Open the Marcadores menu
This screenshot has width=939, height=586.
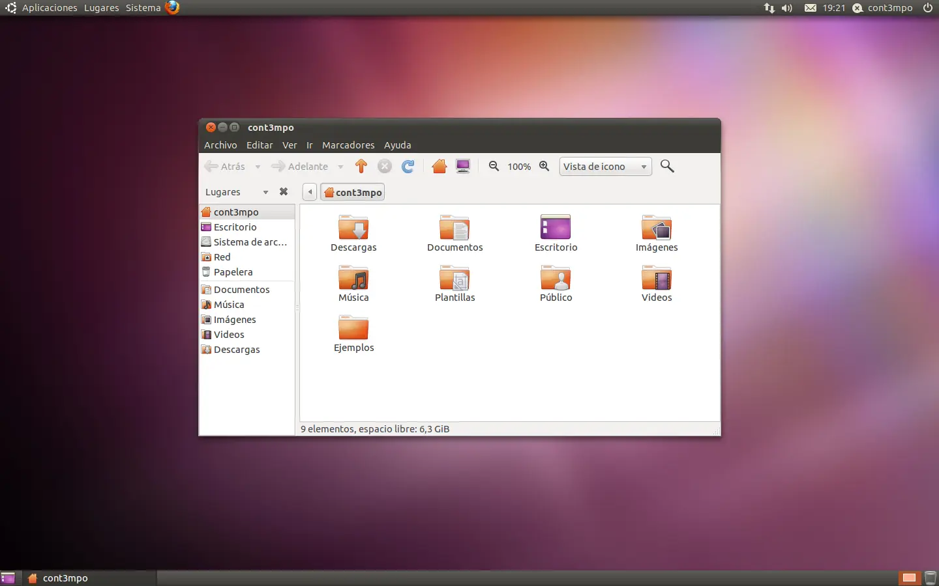(x=348, y=145)
